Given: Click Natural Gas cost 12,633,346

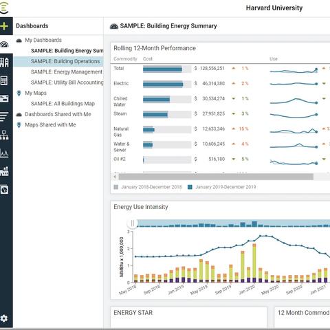Looking at the screenshot, I should pos(213,129).
